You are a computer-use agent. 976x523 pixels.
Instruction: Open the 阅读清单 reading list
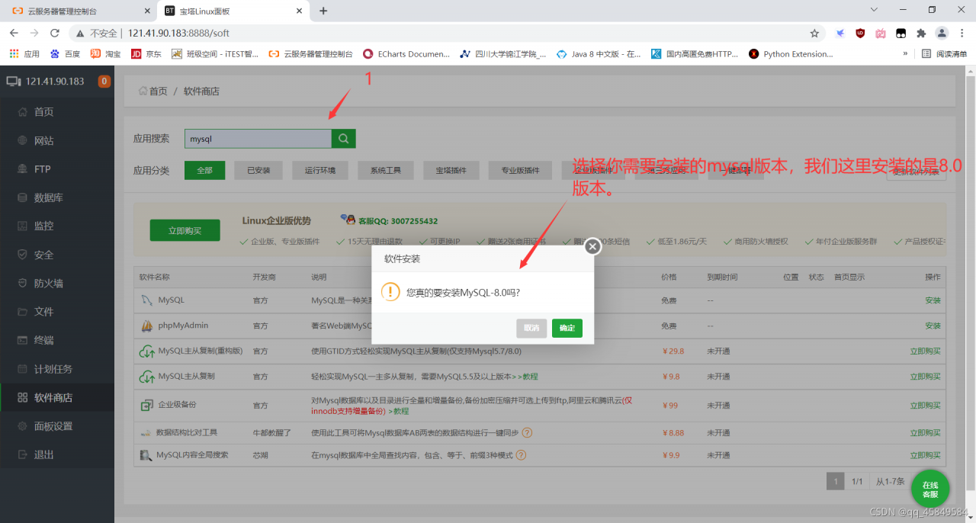944,54
